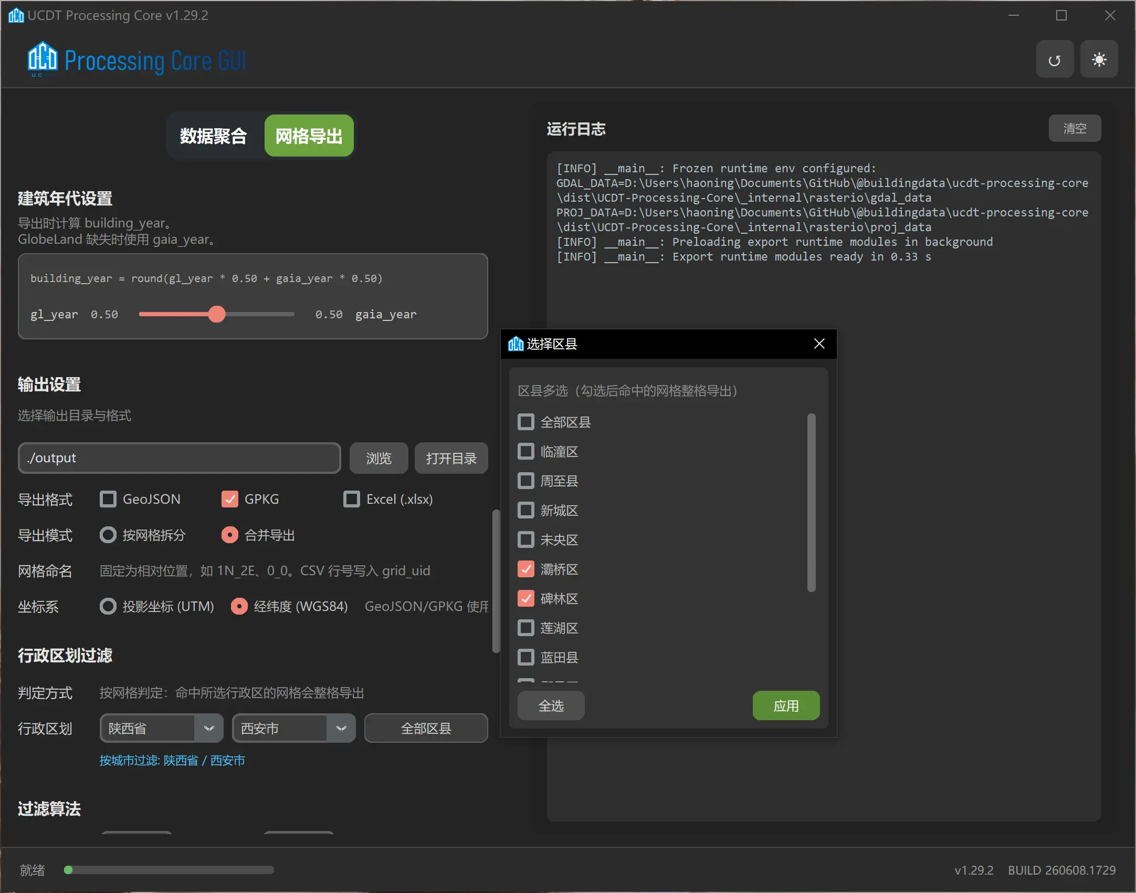Click the 全部区县 district selector button
Screen dimensions: 1136x893
pos(426,728)
